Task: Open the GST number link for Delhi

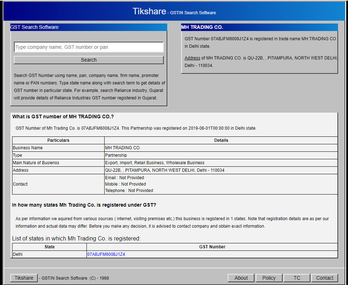Action: pos(106,254)
